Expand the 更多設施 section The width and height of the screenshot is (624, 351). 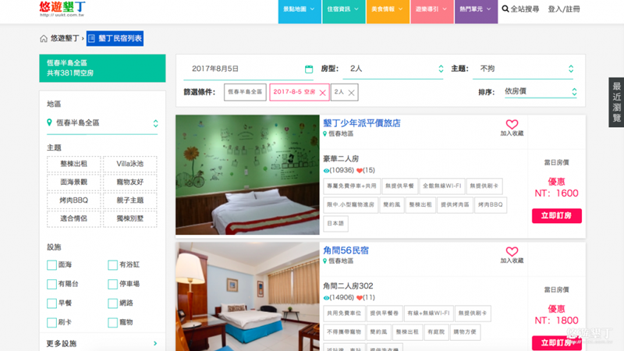[102, 343]
